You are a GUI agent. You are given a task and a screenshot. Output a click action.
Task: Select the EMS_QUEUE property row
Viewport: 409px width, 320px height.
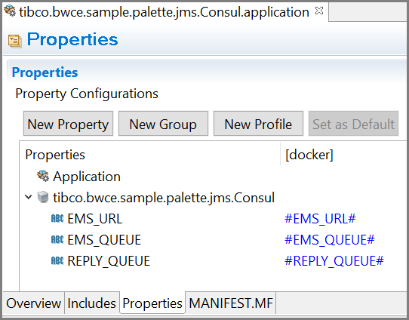[x=214, y=240]
